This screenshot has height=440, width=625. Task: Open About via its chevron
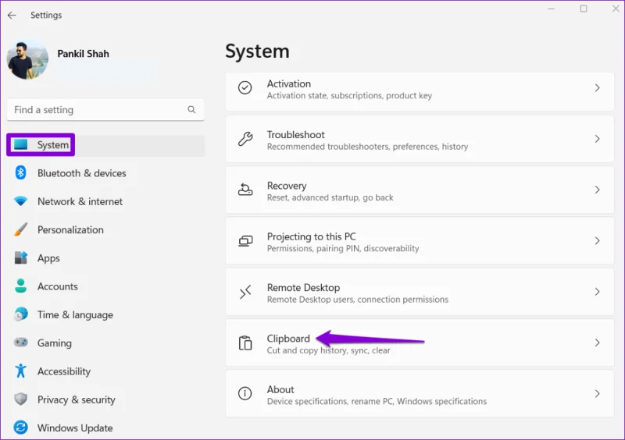pyautogui.click(x=597, y=394)
